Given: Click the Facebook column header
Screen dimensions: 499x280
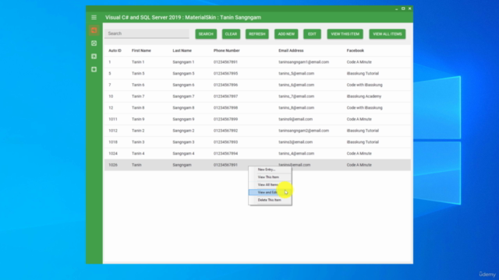Looking at the screenshot, I should click(356, 51).
